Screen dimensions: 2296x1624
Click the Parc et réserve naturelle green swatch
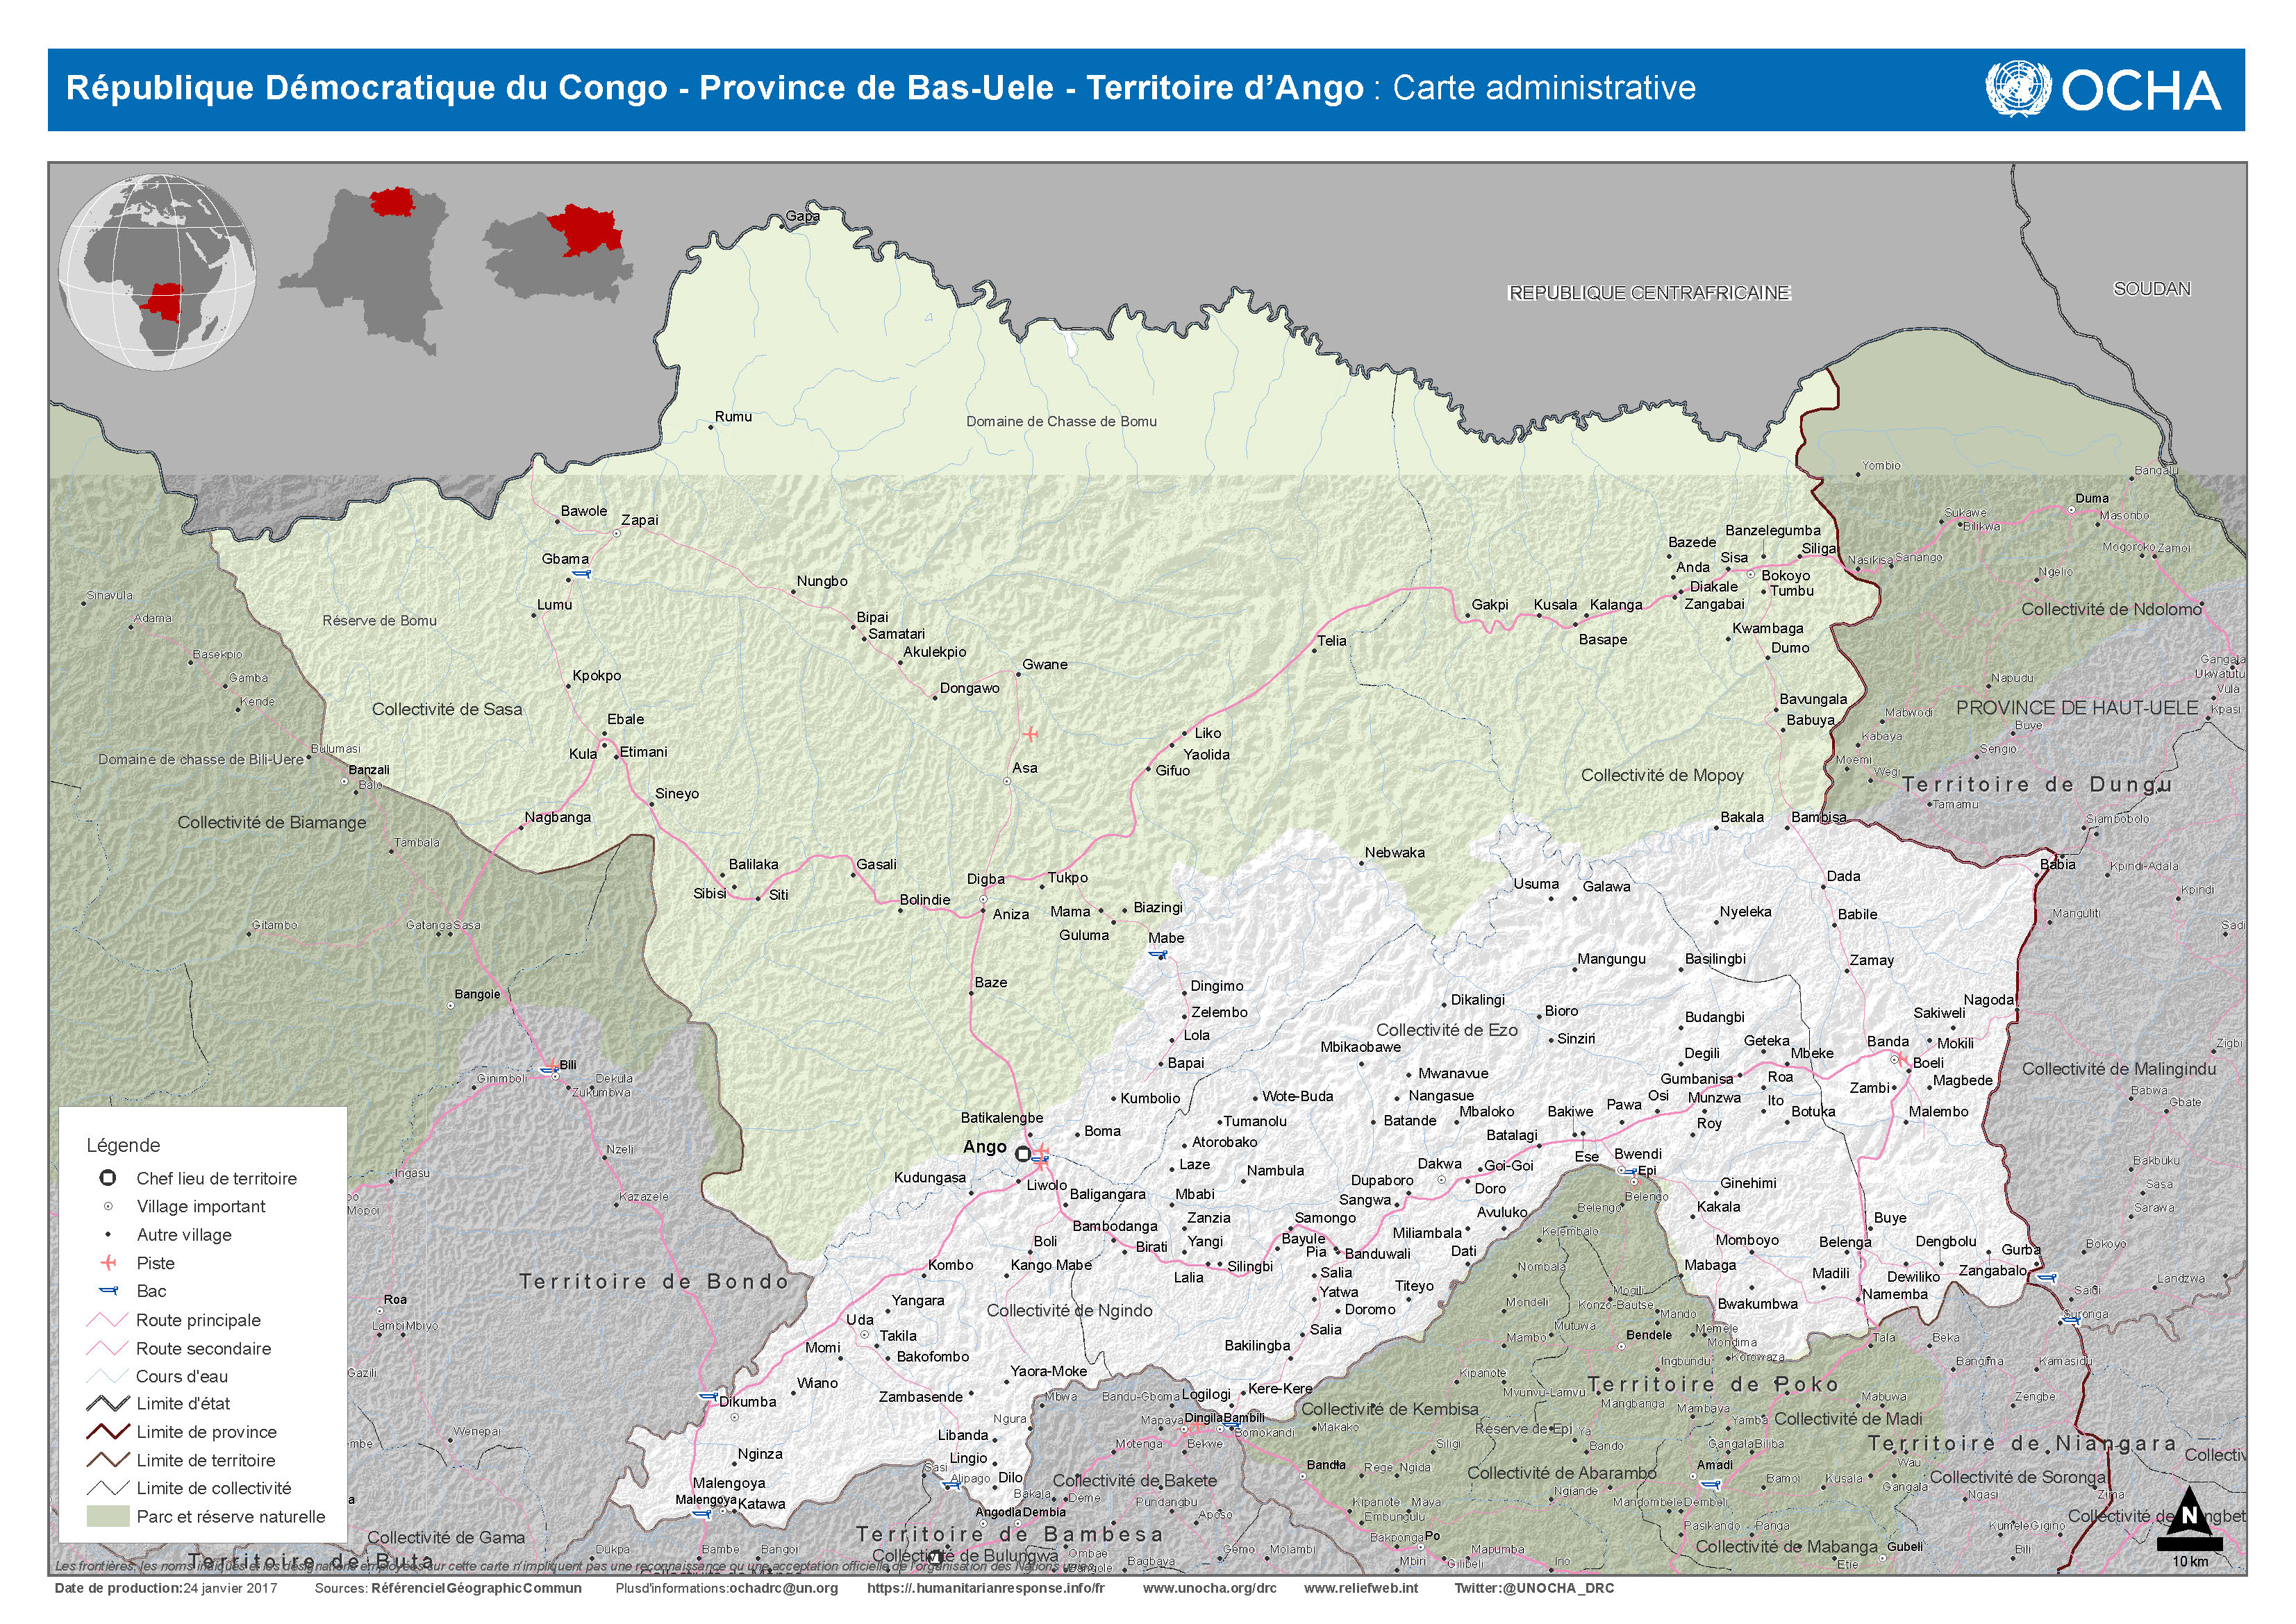108,1516
